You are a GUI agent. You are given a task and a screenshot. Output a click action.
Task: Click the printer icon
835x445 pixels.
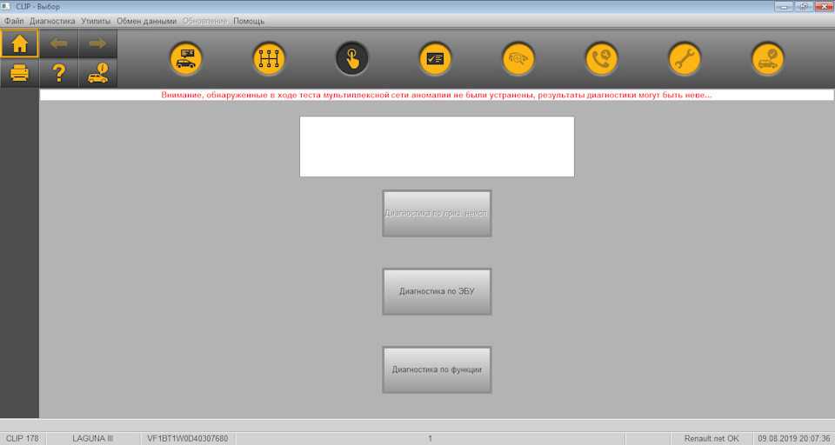19,73
